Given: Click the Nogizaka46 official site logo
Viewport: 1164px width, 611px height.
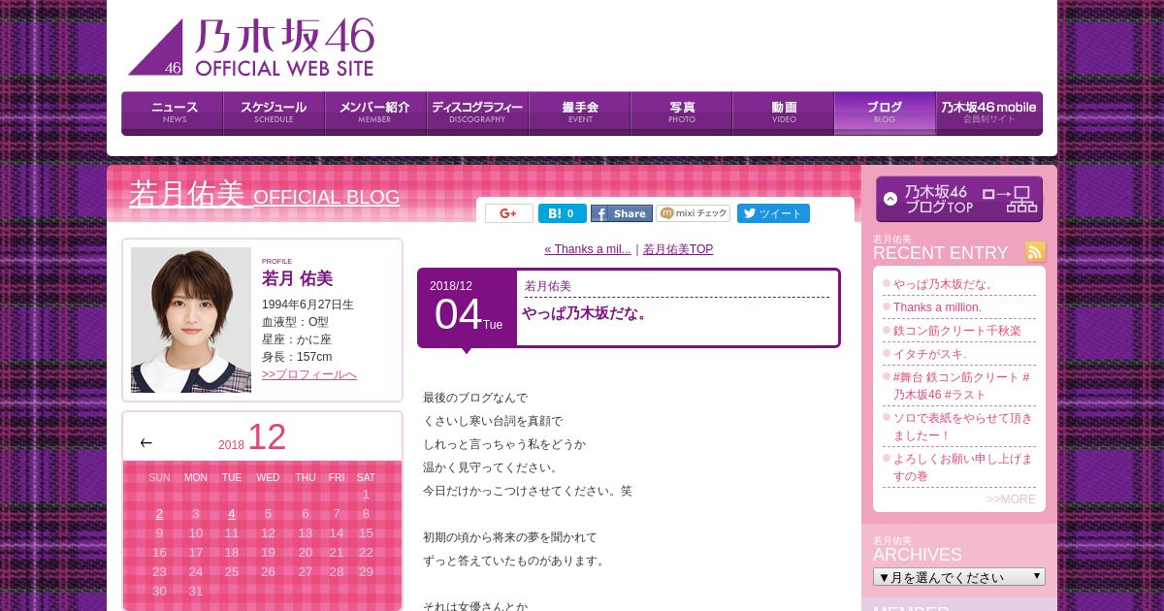Looking at the screenshot, I should tap(251, 47).
